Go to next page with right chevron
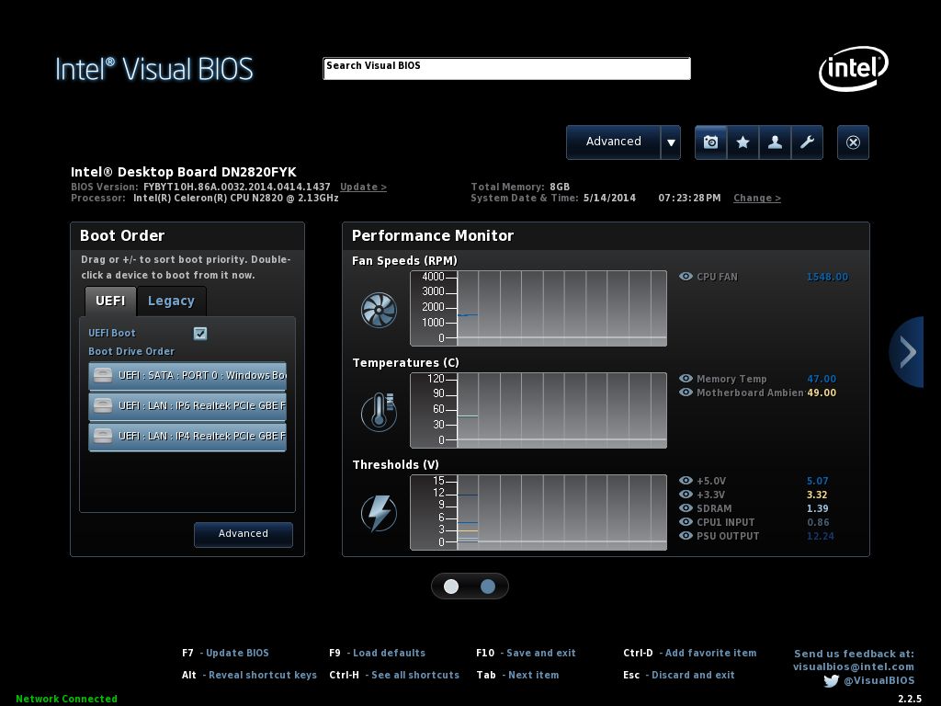The image size is (941, 706). (907, 352)
